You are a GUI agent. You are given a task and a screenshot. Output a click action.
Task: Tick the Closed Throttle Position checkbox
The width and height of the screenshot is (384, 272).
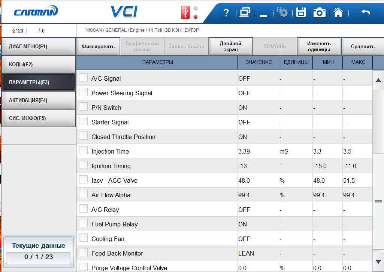pyautogui.click(x=83, y=136)
